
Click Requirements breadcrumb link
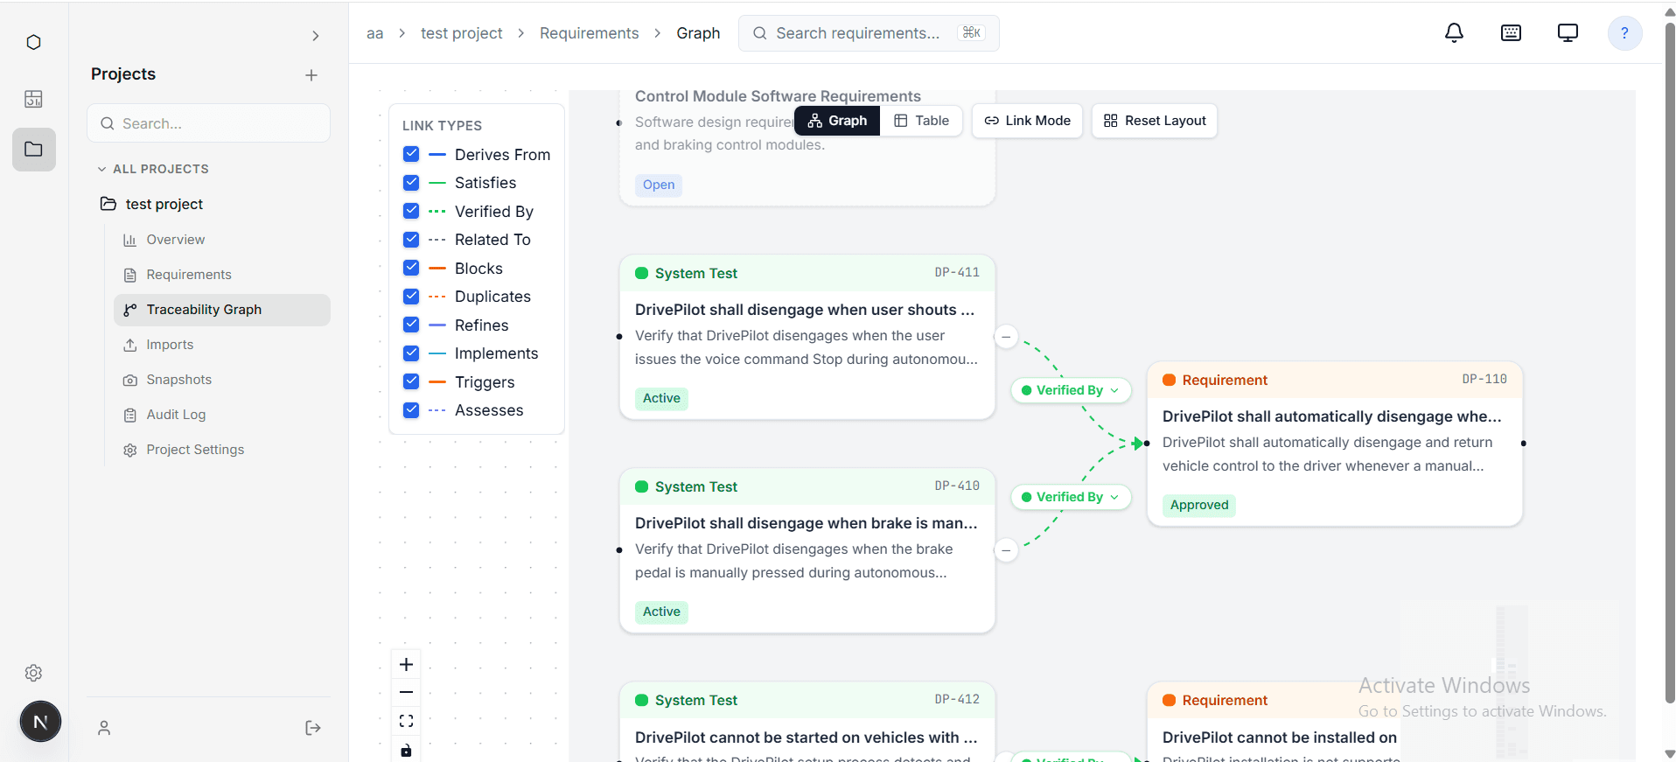[x=589, y=33]
